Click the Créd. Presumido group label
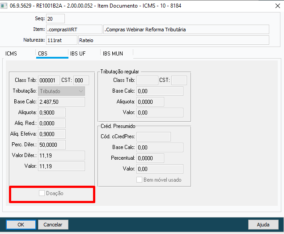This screenshot has height=234, width=284. point(118,126)
